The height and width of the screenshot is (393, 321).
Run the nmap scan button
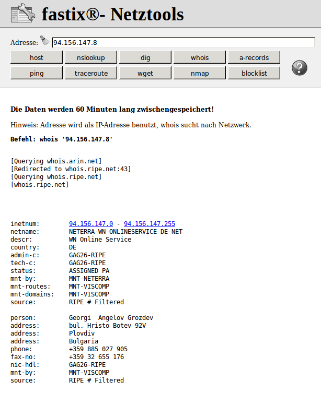[200, 73]
